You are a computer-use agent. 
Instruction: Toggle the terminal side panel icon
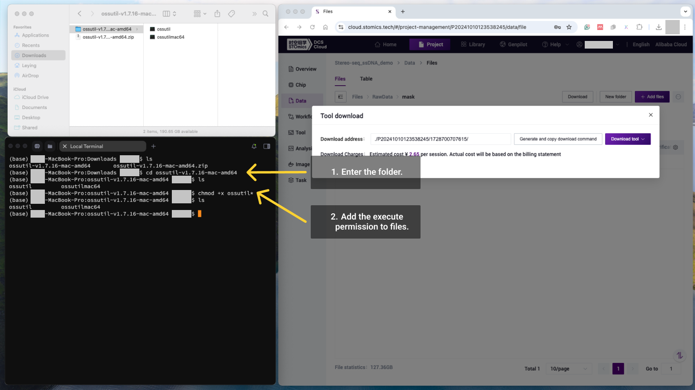(267, 146)
